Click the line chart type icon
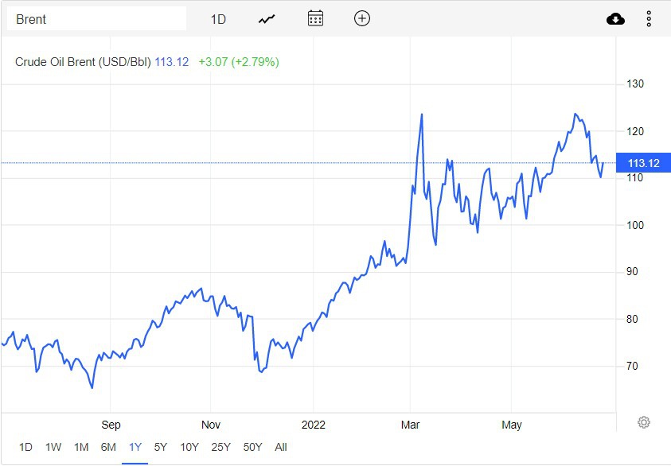 tap(267, 18)
